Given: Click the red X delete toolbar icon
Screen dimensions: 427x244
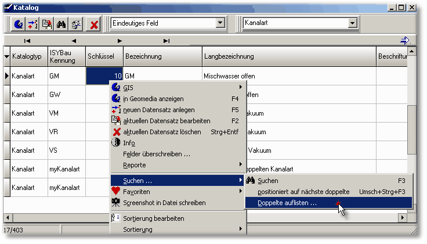Looking at the screenshot, I should click(94, 25).
